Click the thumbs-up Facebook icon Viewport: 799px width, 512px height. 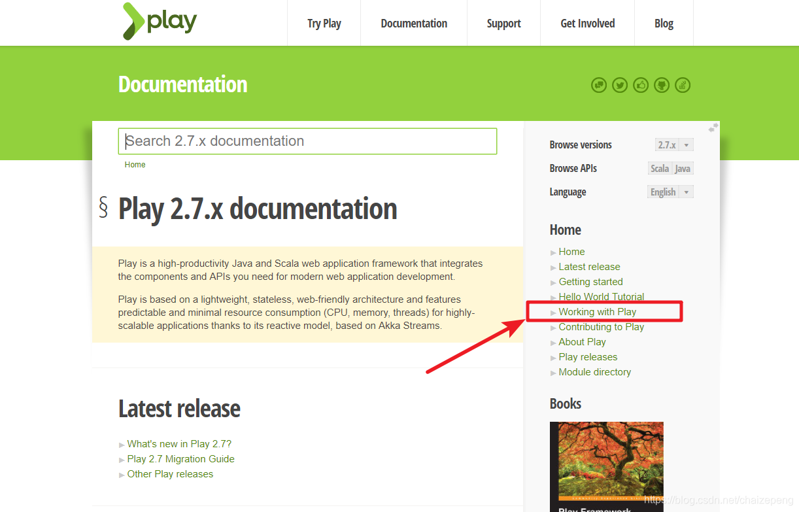[x=641, y=85]
